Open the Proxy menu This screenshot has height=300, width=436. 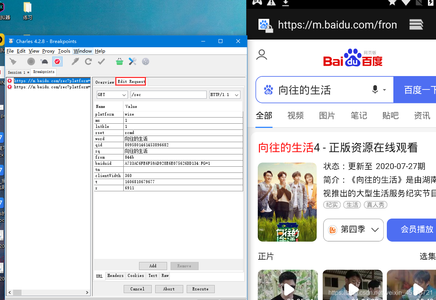pos(48,51)
